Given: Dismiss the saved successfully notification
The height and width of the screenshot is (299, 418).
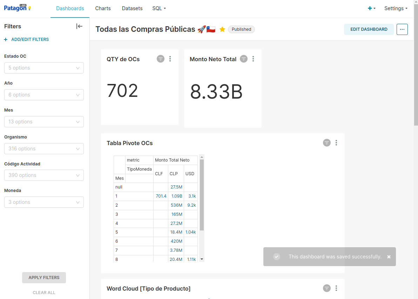Looking at the screenshot, I should pyautogui.click(x=389, y=257).
